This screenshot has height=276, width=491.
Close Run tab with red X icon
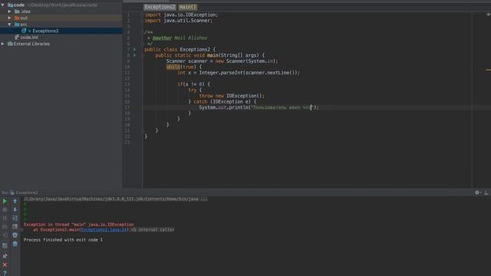[x=5, y=264]
